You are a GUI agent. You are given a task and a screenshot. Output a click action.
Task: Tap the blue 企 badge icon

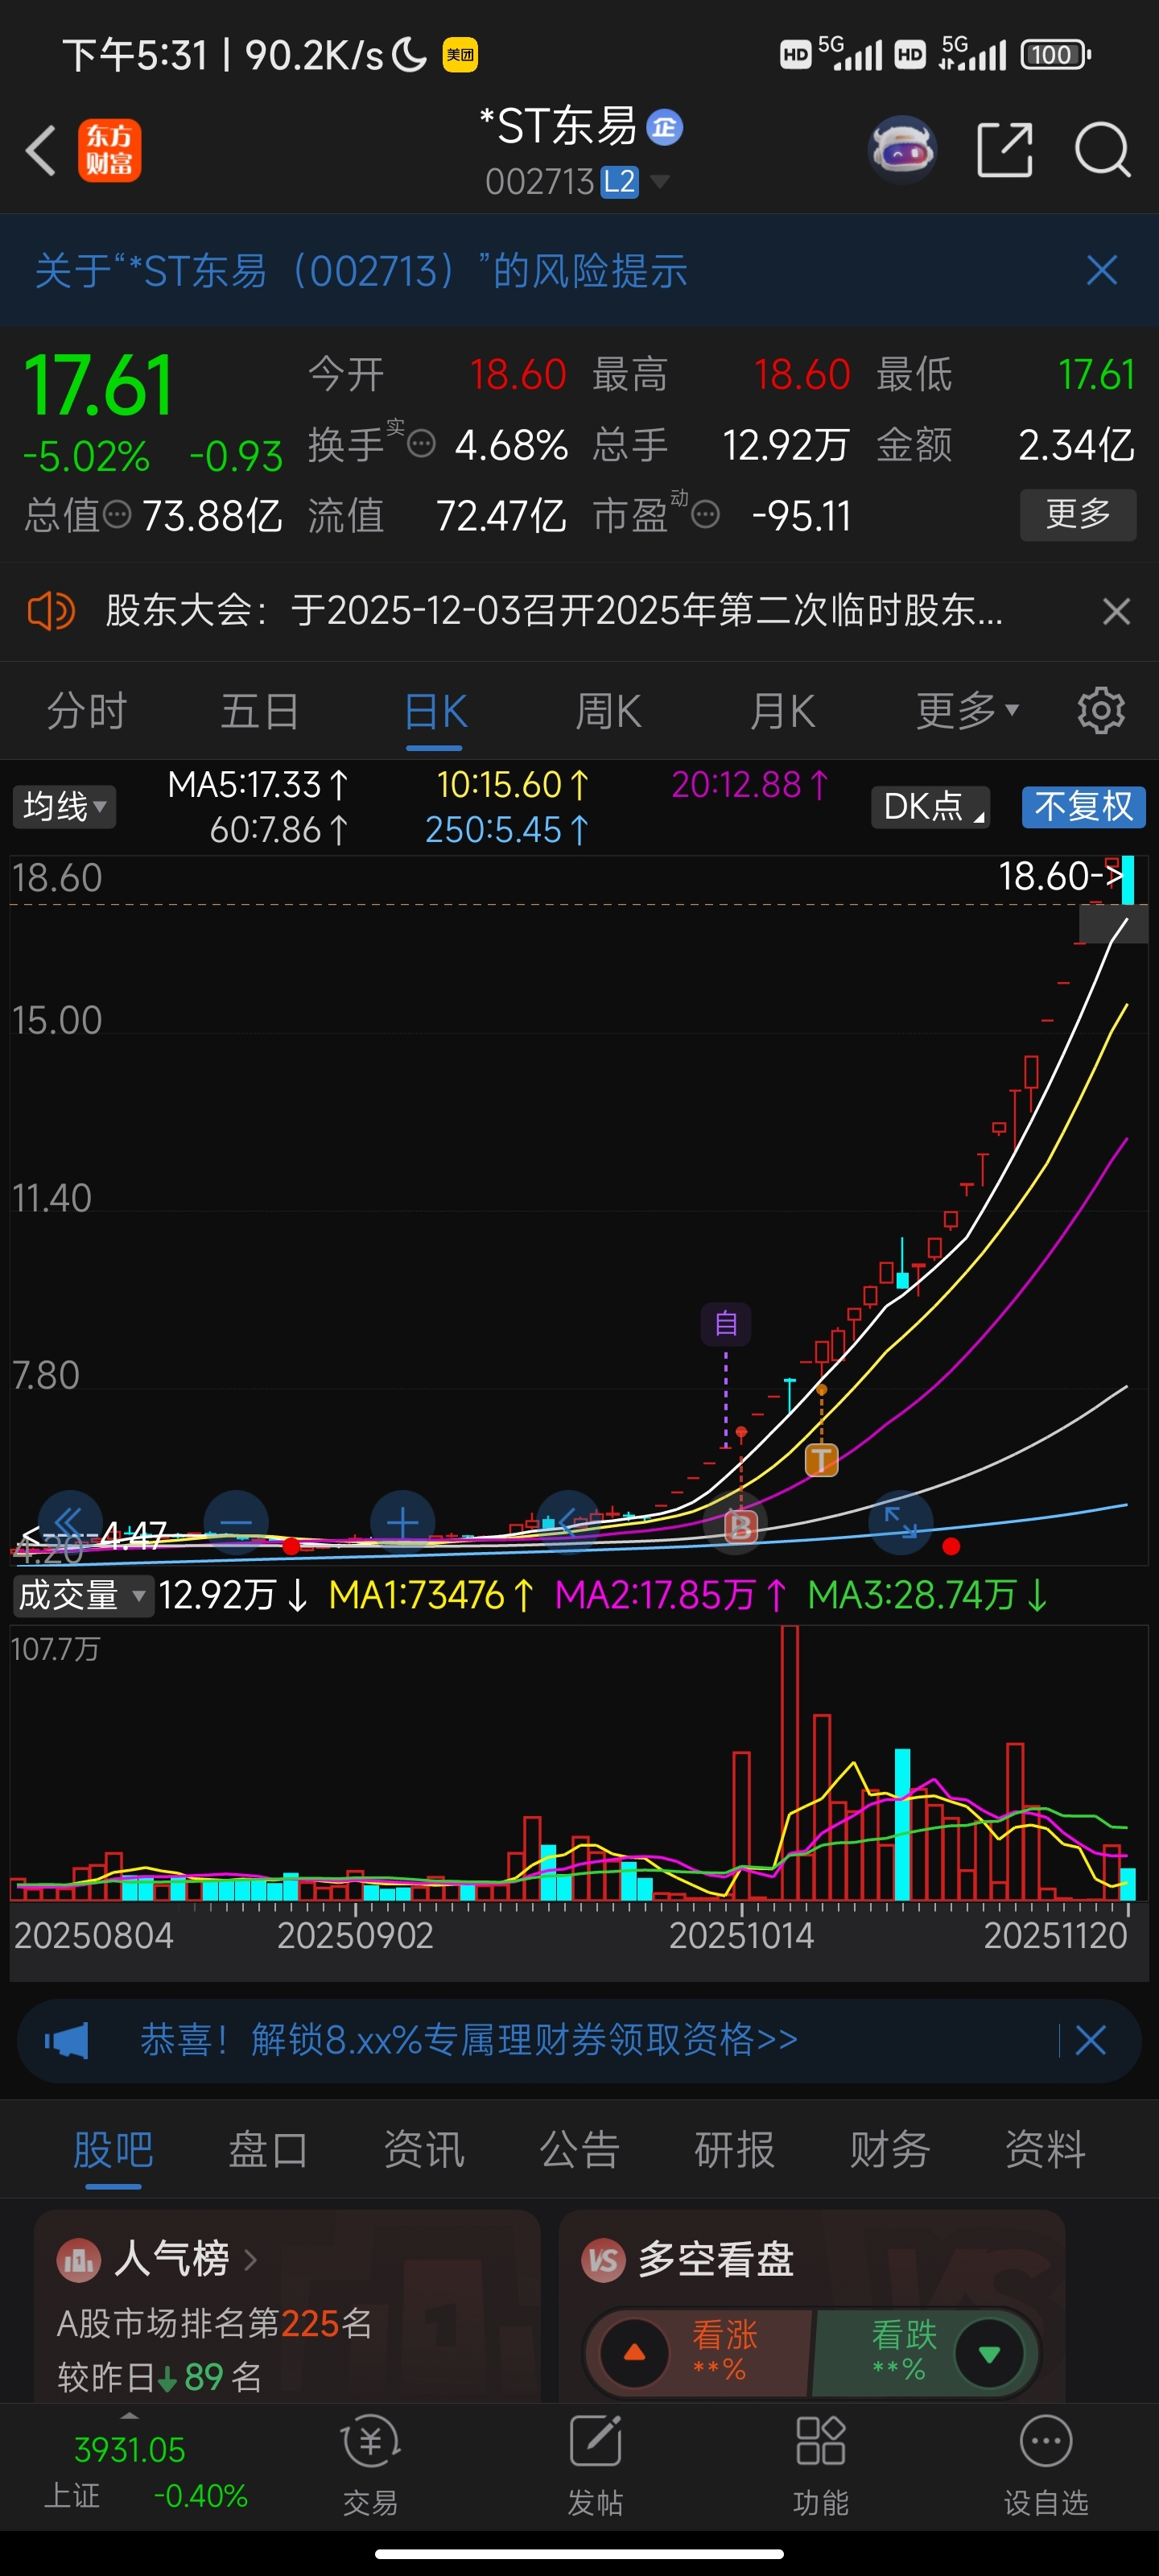664,127
